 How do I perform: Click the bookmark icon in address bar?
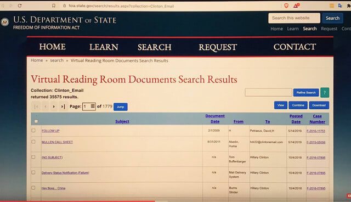pyautogui.click(x=54, y=5)
